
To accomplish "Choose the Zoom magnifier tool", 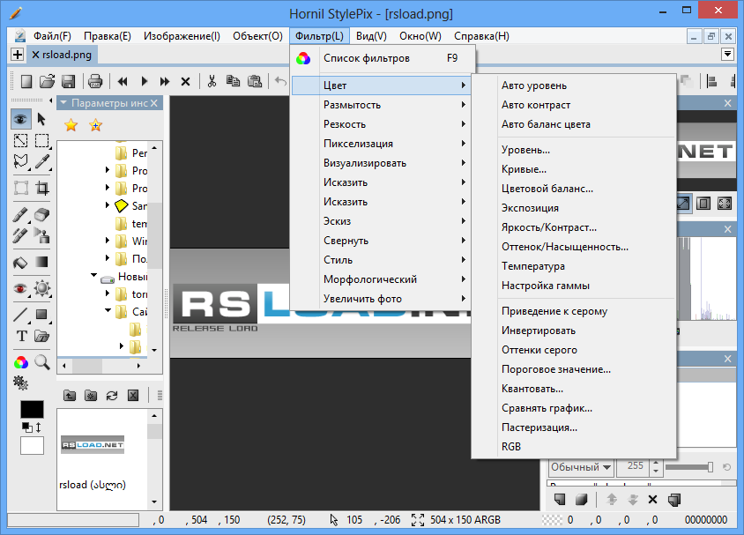I will [x=41, y=361].
